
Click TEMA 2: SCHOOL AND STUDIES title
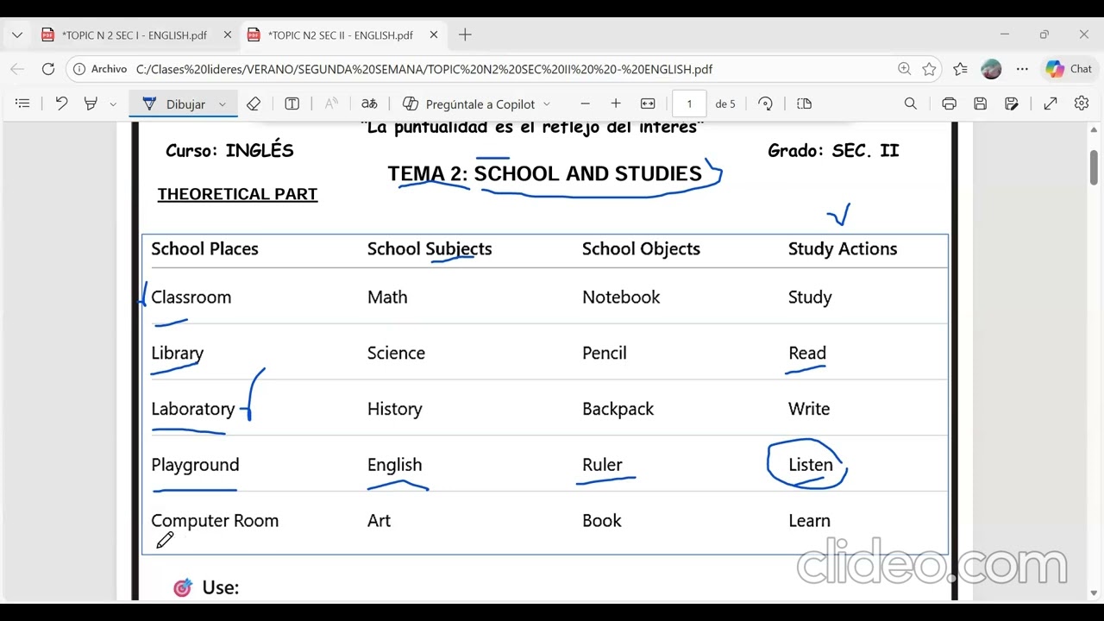click(x=545, y=173)
